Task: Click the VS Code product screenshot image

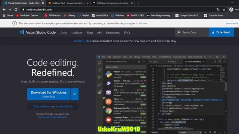Action: (x=162, y=94)
